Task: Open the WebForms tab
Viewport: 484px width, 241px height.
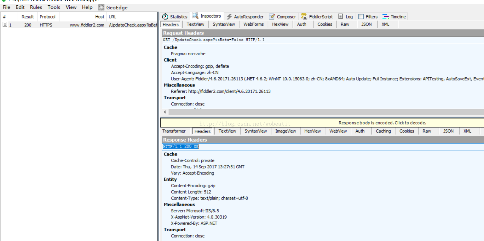Action: pyautogui.click(x=254, y=24)
